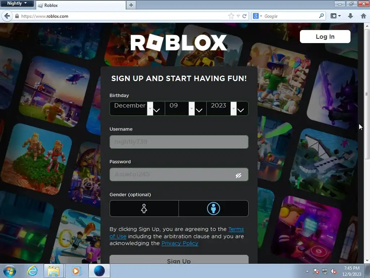Open the Windows Start menu
The height and width of the screenshot is (278, 370).
pyautogui.click(x=10, y=271)
